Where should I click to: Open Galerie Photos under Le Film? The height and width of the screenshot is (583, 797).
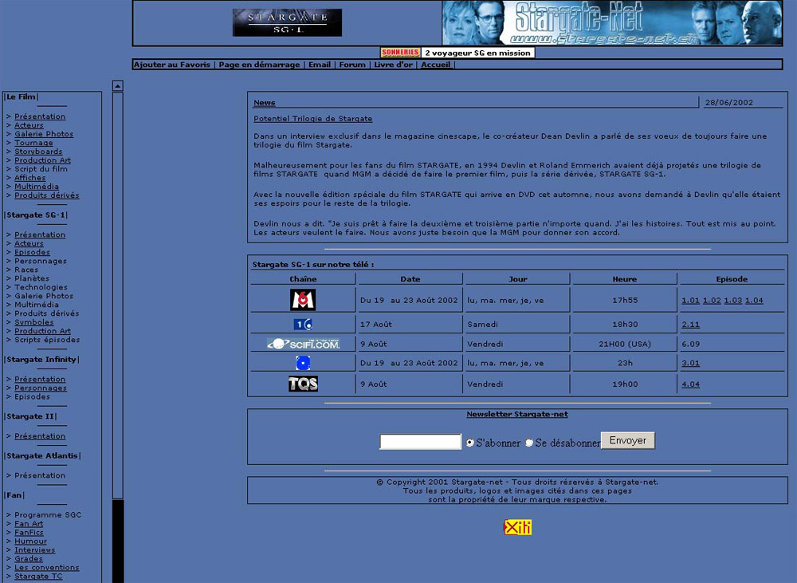tap(44, 134)
